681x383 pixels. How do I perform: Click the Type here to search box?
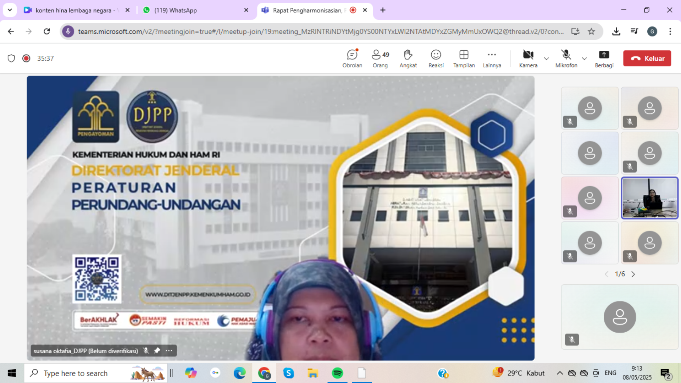[95, 373]
